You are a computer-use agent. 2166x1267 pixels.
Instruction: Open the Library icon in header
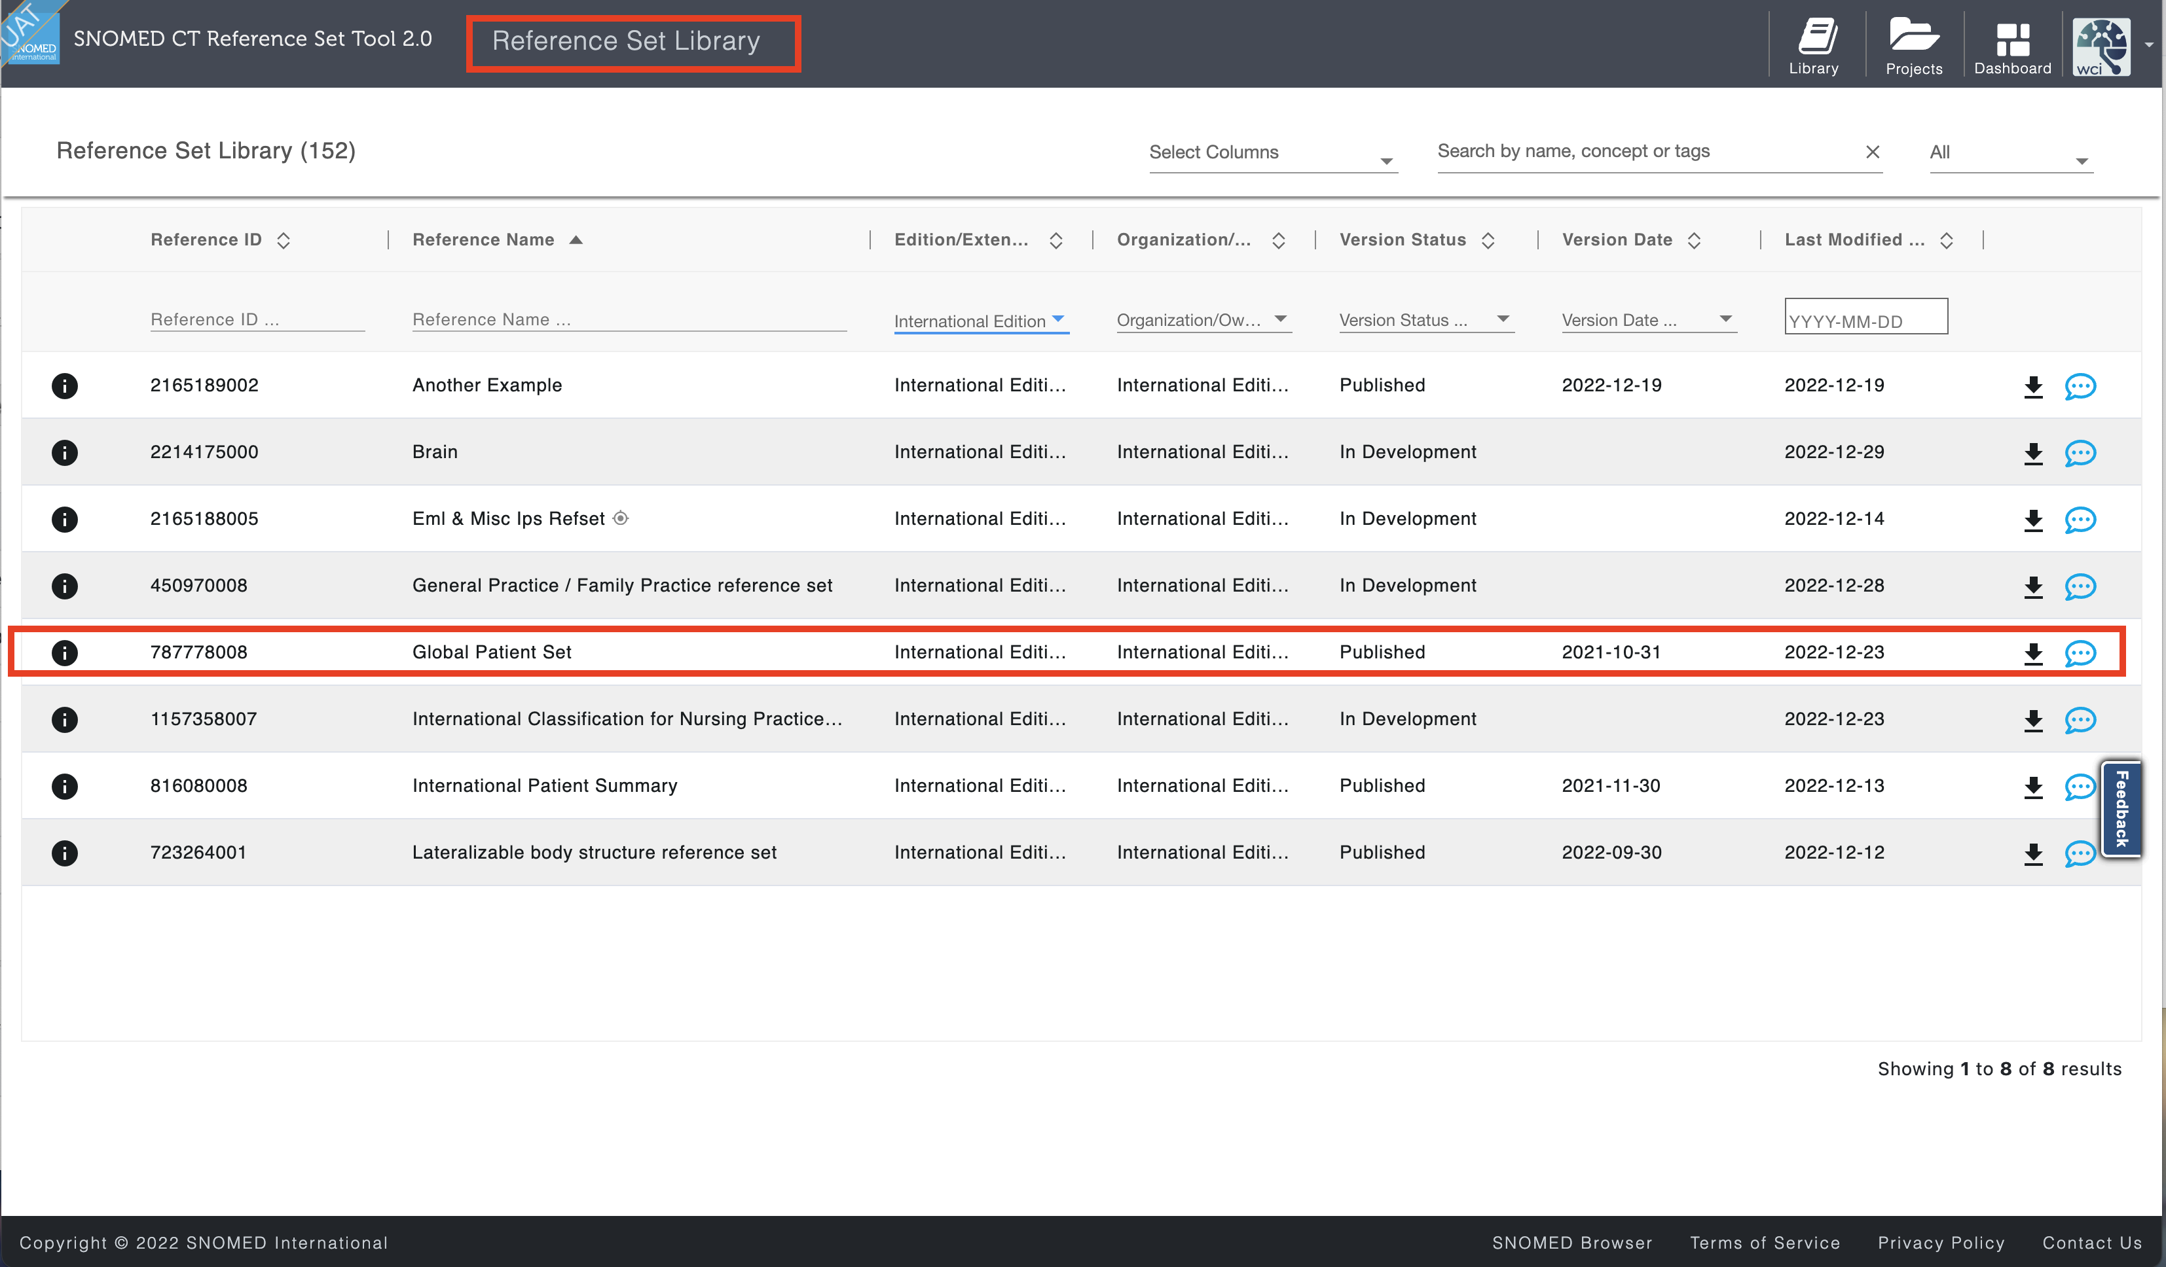[1814, 46]
